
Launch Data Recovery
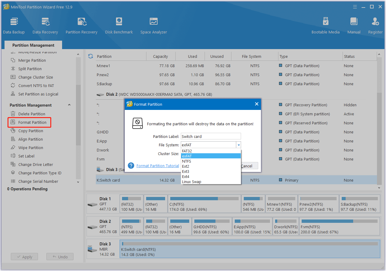coord(45,25)
